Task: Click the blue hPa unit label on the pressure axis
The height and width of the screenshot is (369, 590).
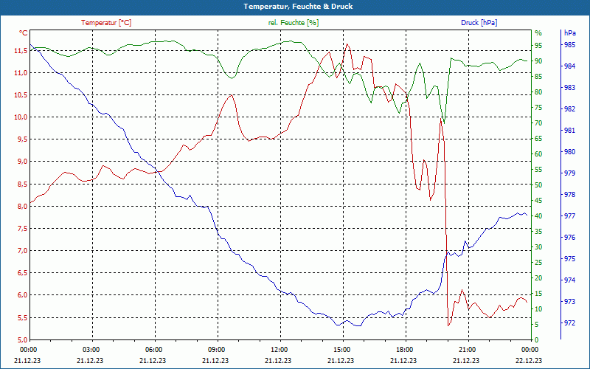Action: pyautogui.click(x=570, y=33)
